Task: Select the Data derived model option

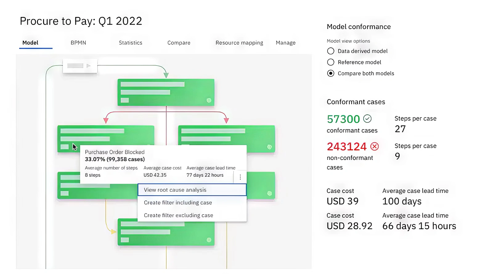Action: (x=331, y=51)
